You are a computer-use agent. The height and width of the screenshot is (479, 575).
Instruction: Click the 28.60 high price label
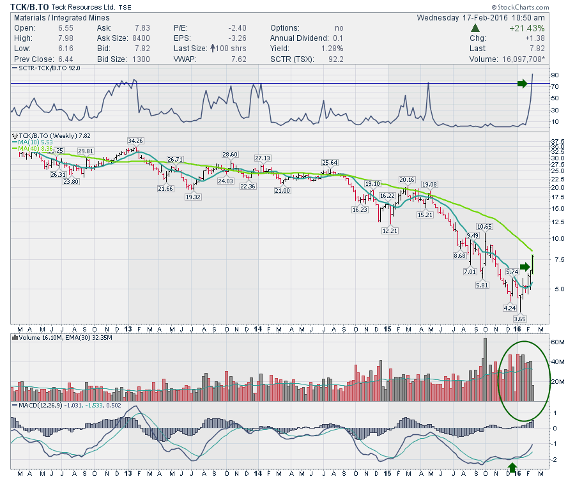(x=230, y=155)
